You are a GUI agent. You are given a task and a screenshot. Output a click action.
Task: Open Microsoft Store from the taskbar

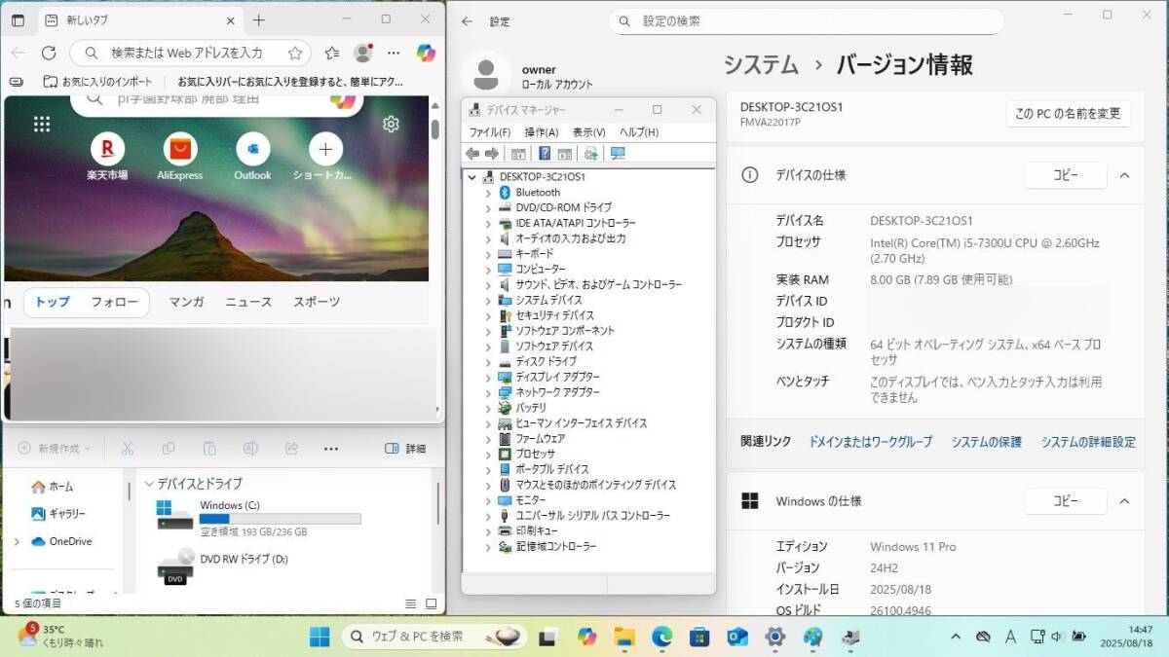tap(700, 638)
